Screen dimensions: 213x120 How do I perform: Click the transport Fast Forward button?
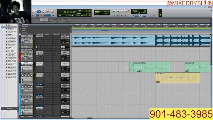point(122,16)
